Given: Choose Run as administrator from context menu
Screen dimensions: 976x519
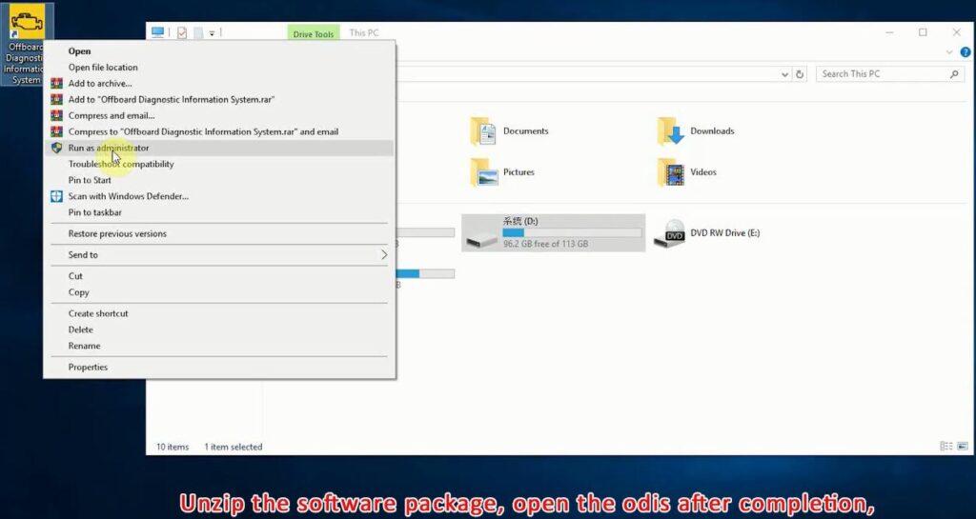Looking at the screenshot, I should [x=109, y=149].
